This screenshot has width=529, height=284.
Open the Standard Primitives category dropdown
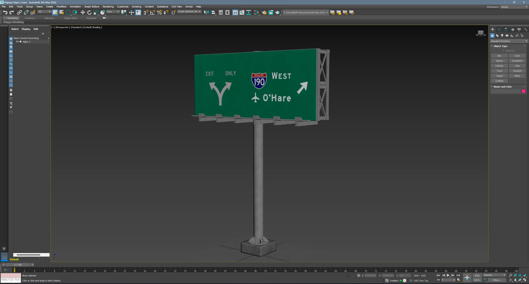tap(509, 41)
